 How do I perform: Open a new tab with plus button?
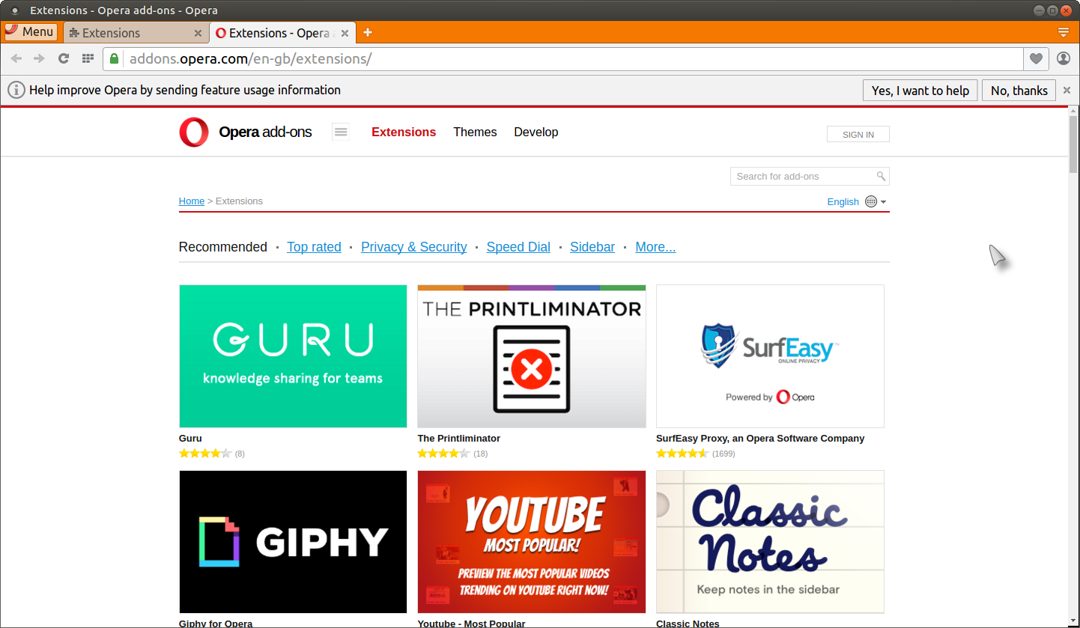click(368, 32)
